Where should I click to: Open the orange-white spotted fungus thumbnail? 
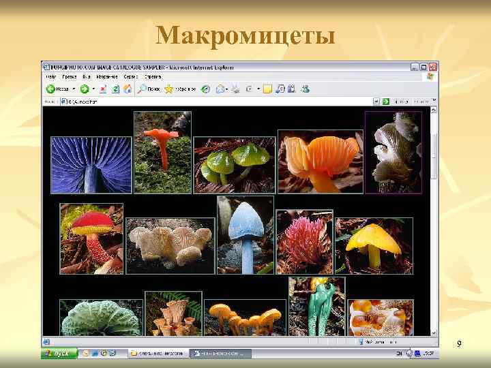click(x=381, y=318)
